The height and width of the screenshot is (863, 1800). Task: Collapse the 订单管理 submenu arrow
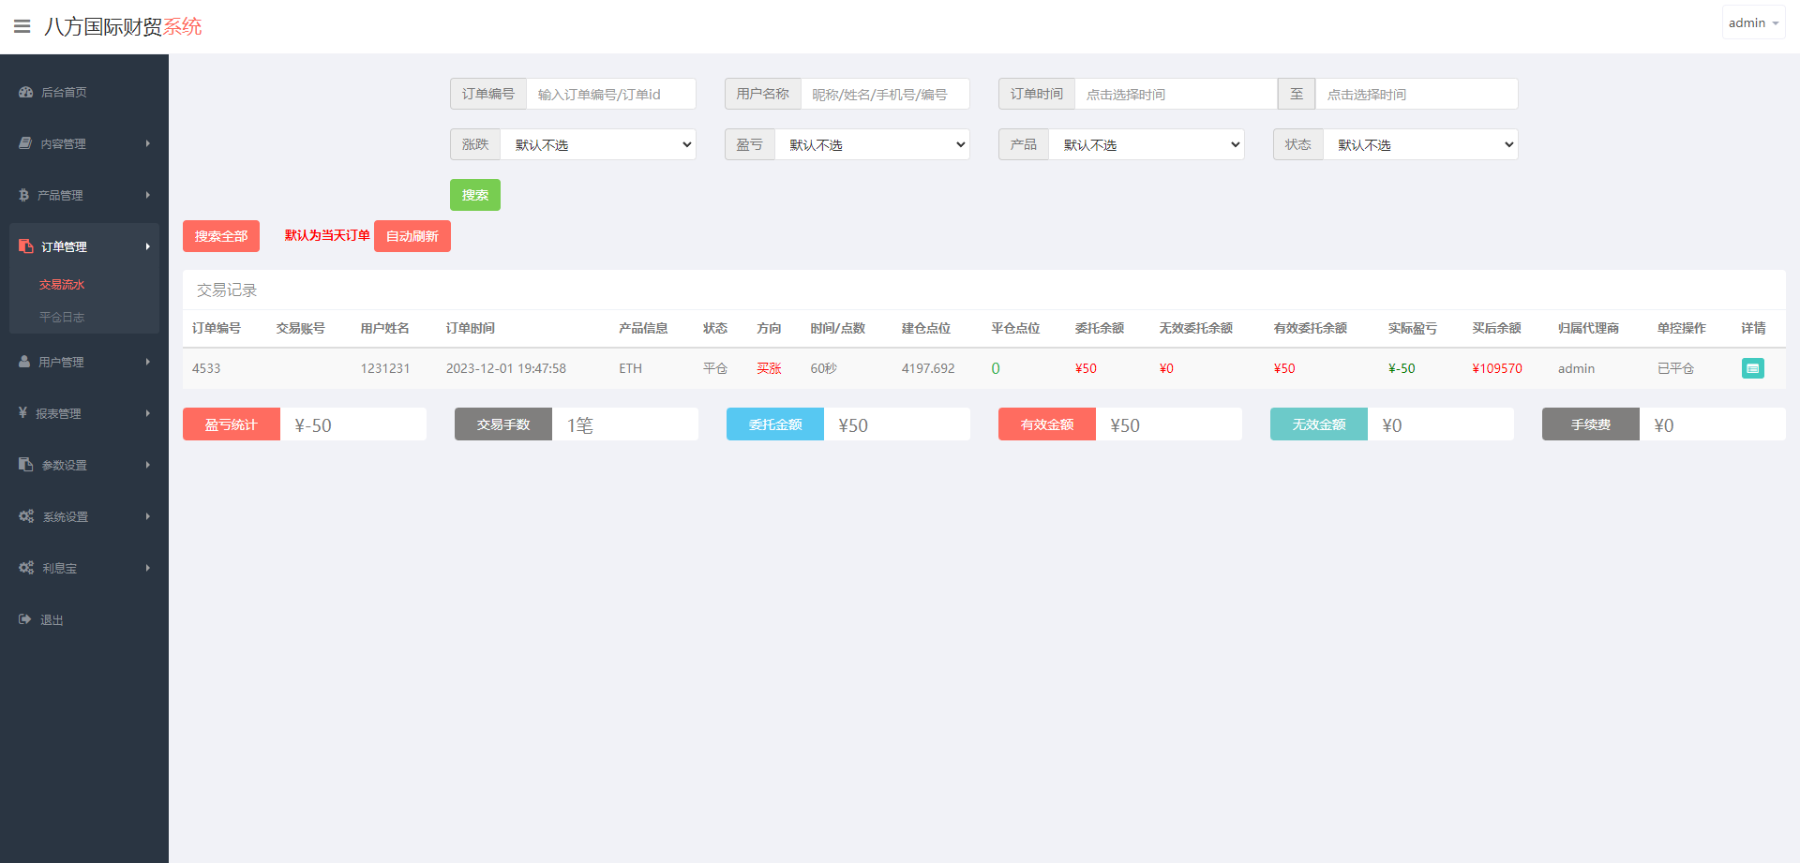(x=148, y=246)
